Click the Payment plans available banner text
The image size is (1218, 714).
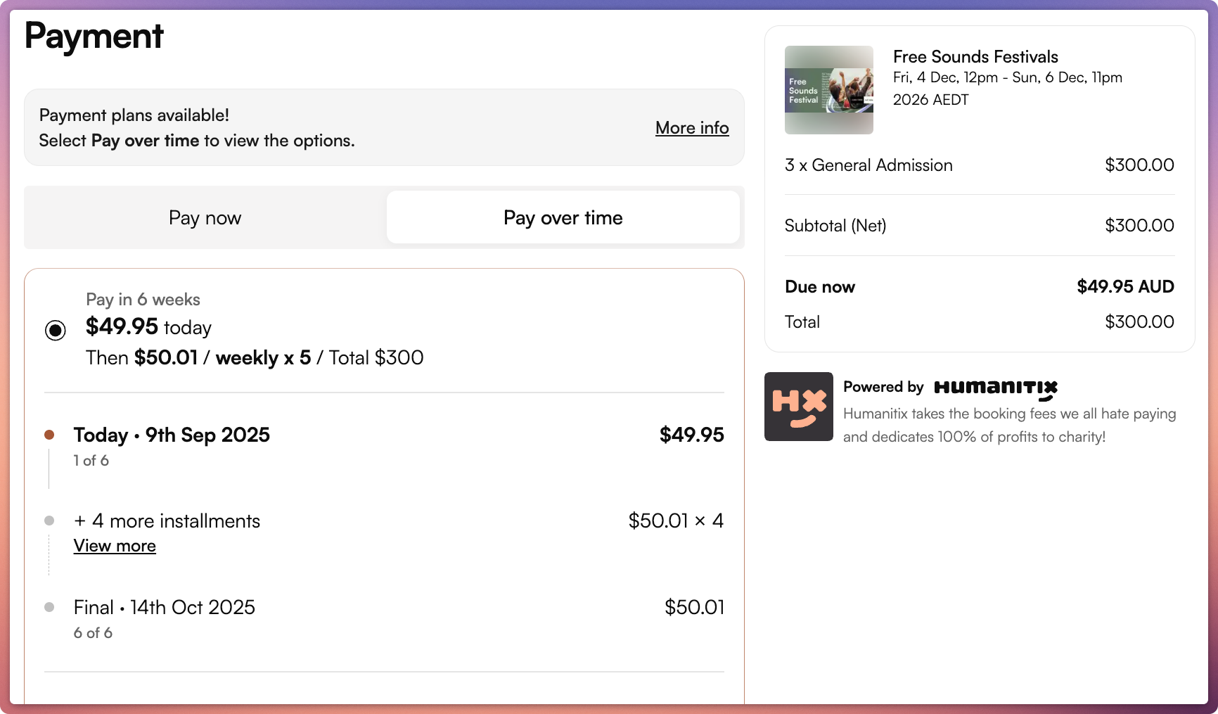click(134, 115)
